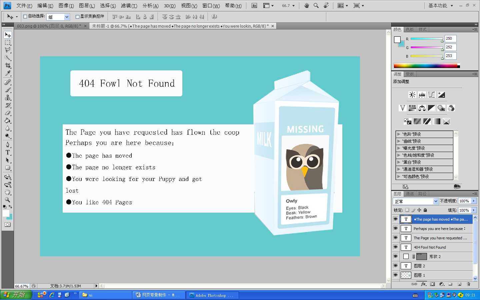The height and width of the screenshot is (300, 480).
Task: Click the delete layer trash icon
Action: pyautogui.click(x=468, y=284)
